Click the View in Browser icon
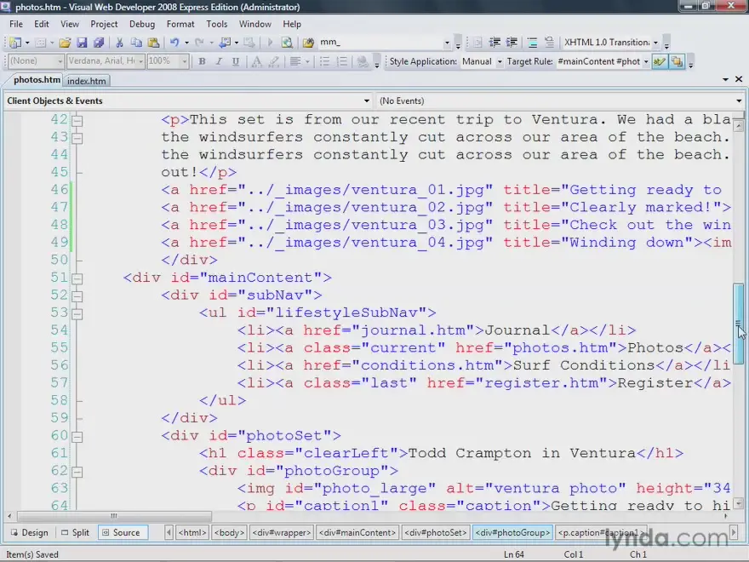This screenshot has height=562, width=749. (287, 43)
